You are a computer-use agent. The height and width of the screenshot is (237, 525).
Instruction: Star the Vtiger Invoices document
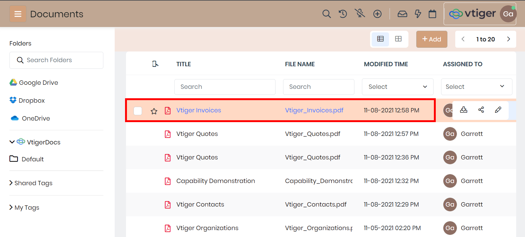[x=154, y=111]
